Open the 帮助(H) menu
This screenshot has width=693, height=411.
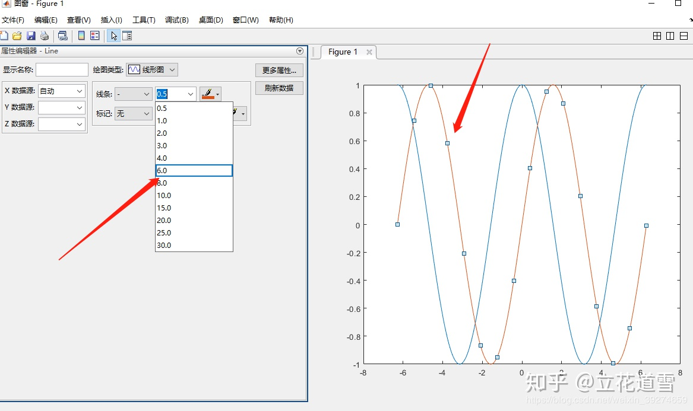pos(281,20)
